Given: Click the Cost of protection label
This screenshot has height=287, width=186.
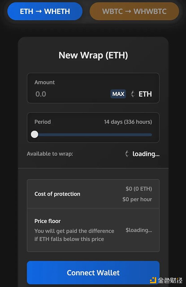Looking at the screenshot, I should coord(57,194).
